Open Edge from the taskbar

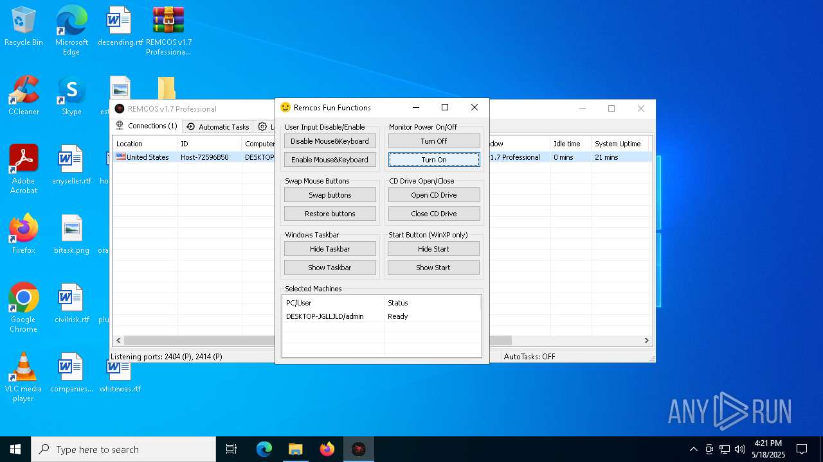click(264, 449)
